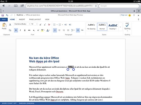Grow font size icon
Screen dimensions: 141x105
click(40, 25)
